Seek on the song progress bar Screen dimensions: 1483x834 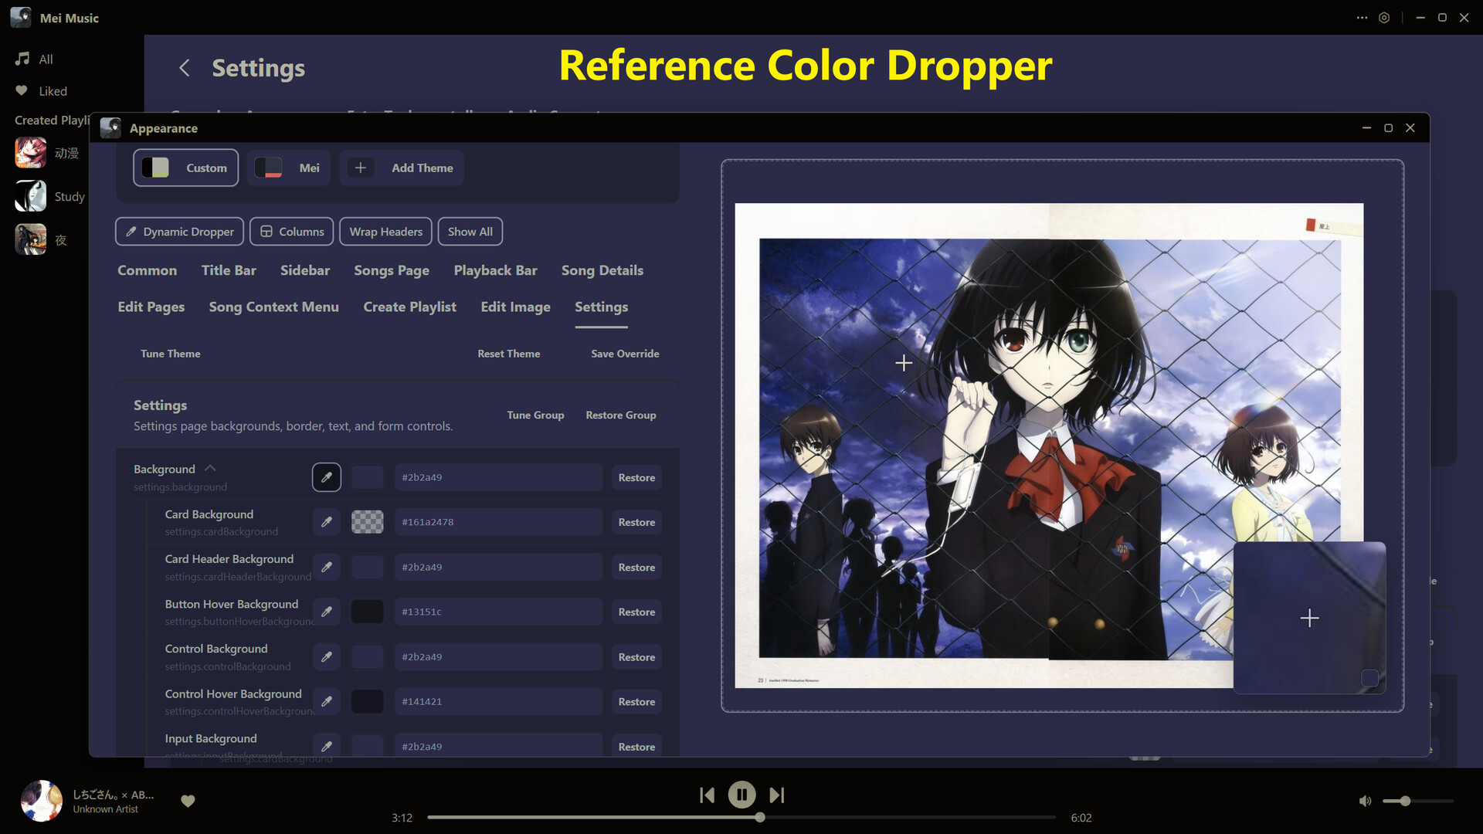click(x=741, y=817)
